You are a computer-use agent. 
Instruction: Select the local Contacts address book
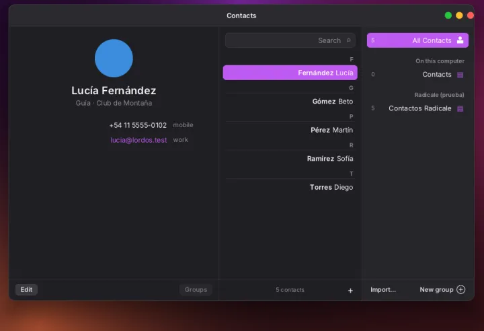417,75
